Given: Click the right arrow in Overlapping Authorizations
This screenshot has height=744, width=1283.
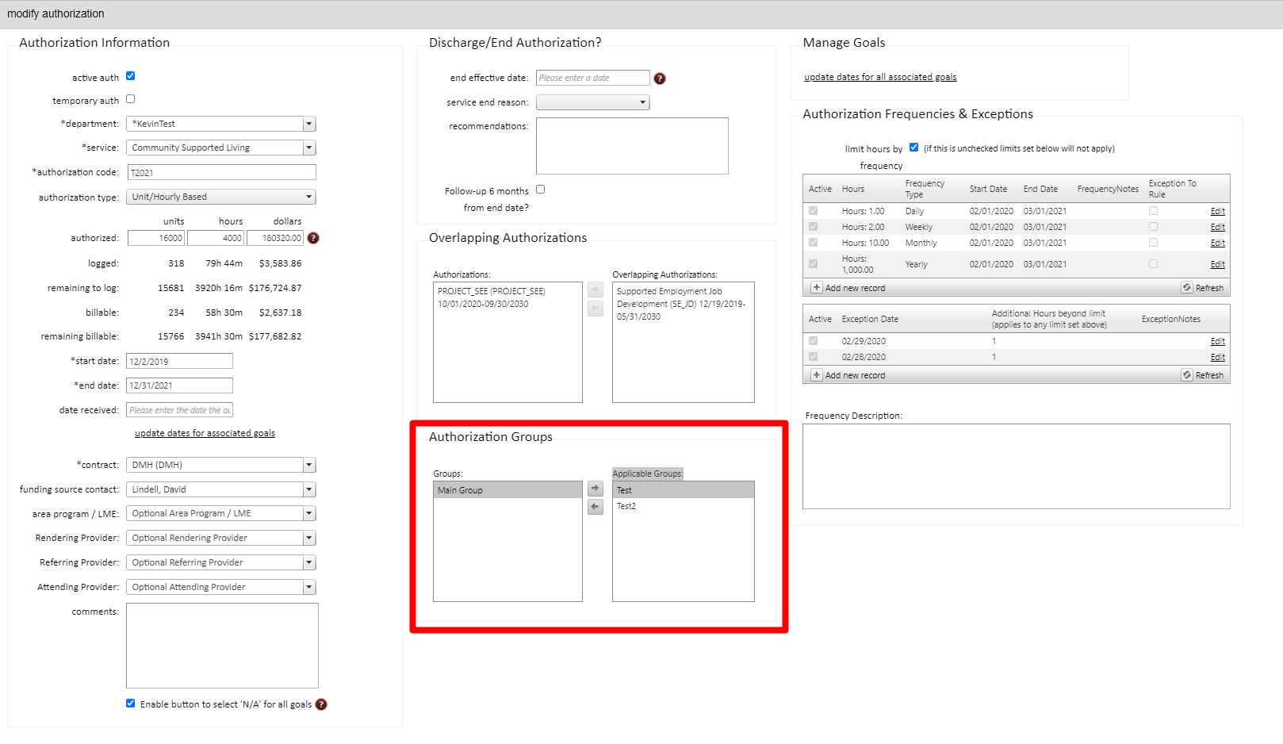Looking at the screenshot, I should click(x=596, y=290).
